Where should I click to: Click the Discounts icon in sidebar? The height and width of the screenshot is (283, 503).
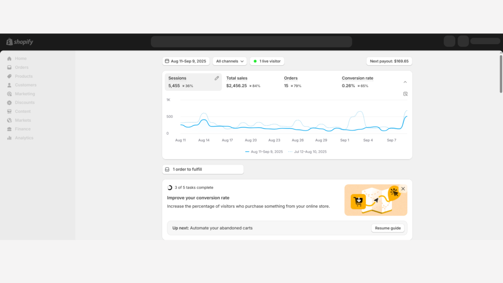(9, 103)
